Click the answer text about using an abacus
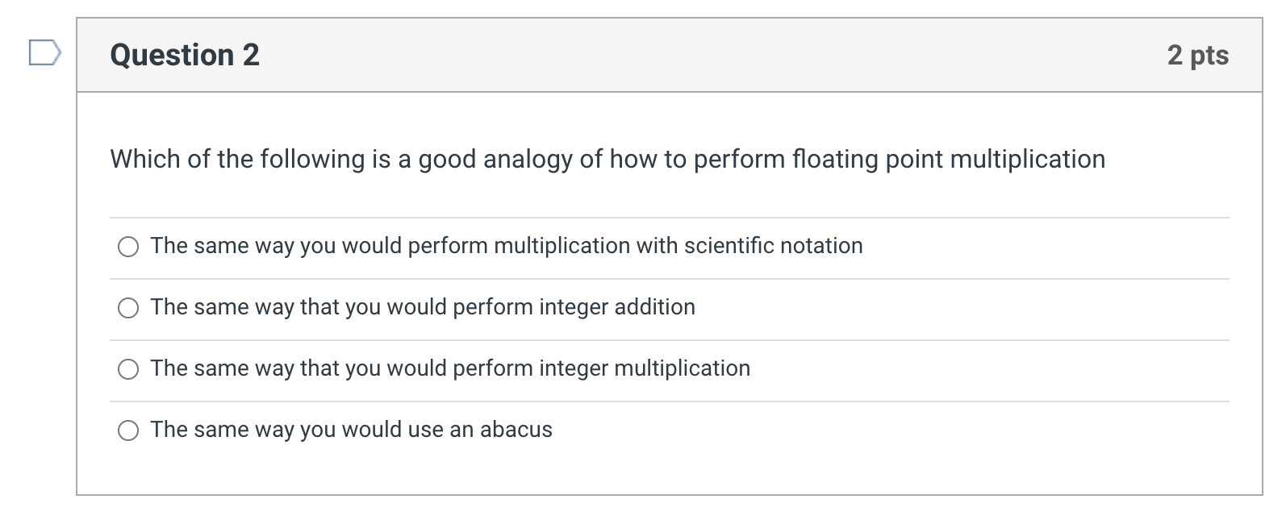 (x=351, y=430)
